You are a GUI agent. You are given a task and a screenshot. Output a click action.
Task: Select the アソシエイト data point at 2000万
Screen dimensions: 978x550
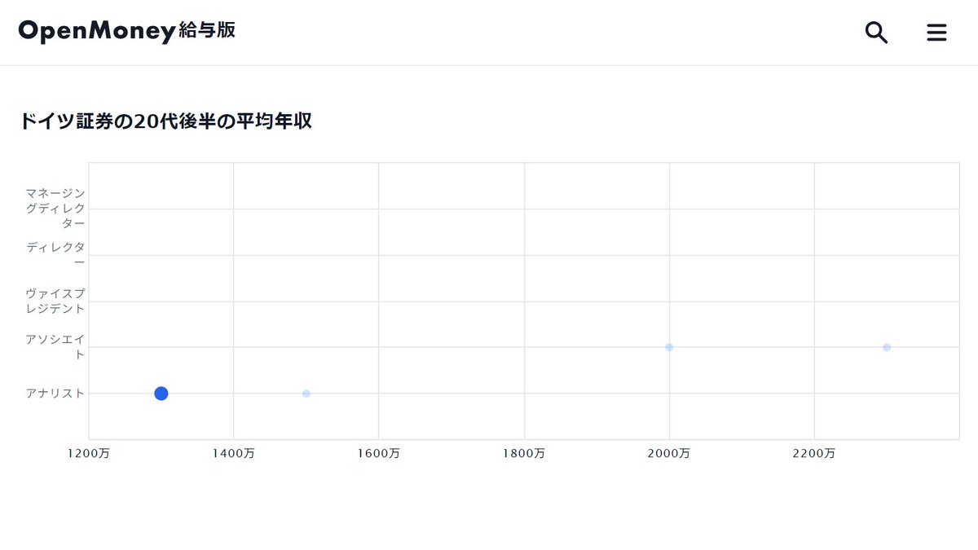[669, 347]
